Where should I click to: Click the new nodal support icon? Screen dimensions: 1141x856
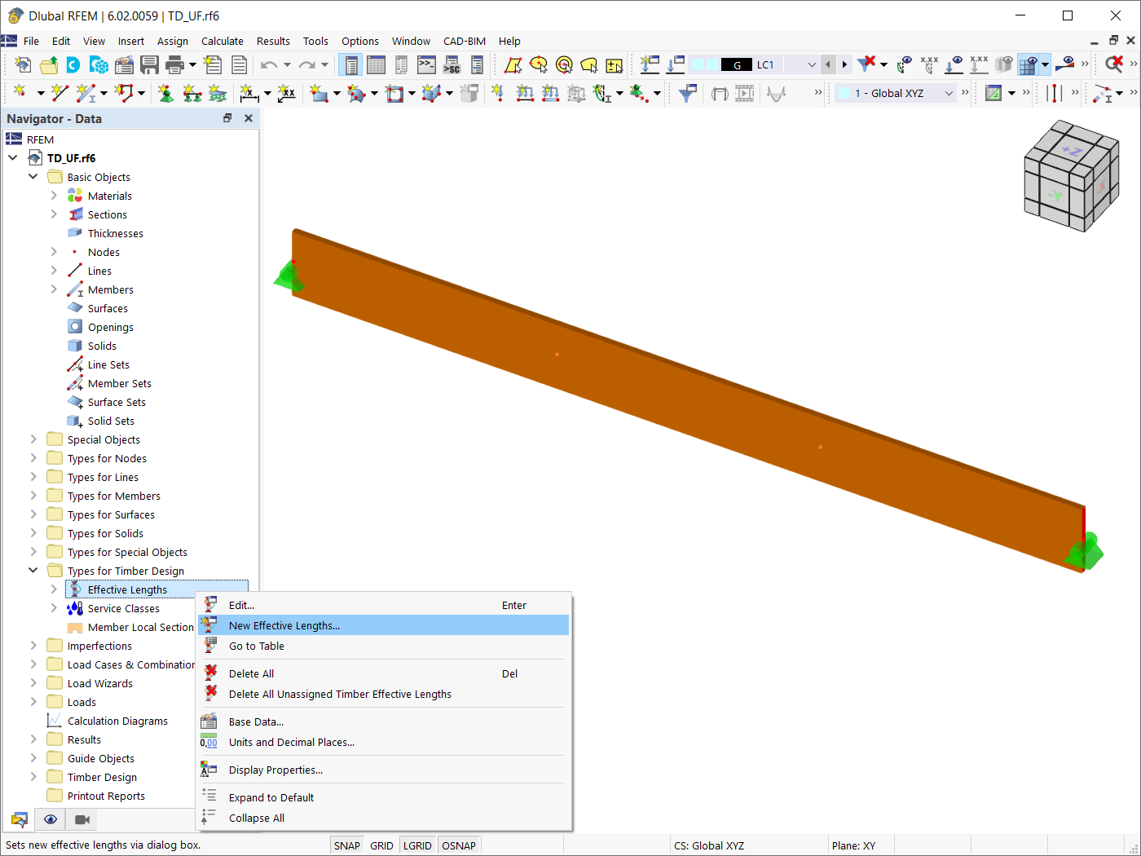point(166,93)
